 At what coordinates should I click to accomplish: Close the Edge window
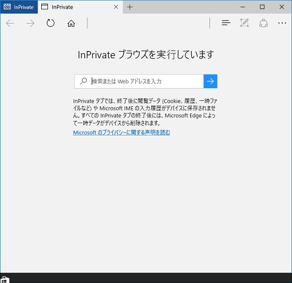[282, 7]
